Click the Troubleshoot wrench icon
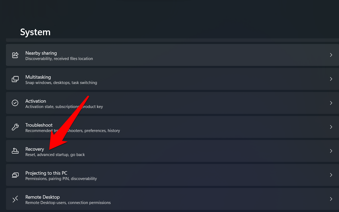 (x=15, y=127)
